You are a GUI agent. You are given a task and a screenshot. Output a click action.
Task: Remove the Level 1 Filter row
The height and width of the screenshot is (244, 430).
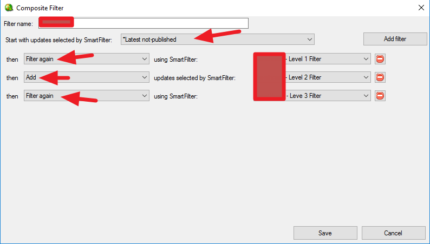tap(380, 59)
